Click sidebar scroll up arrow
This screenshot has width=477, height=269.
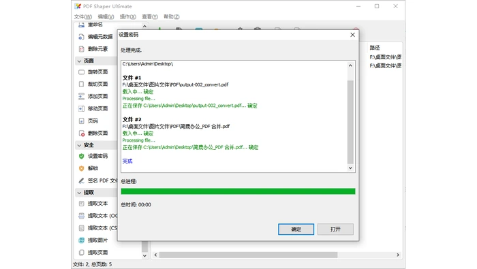tap(144, 27)
